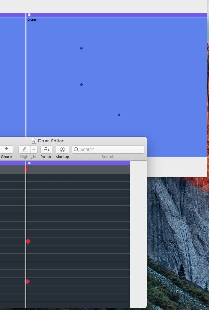
Task: Open the Highlight color dropdown chevron
Action: tap(34, 150)
